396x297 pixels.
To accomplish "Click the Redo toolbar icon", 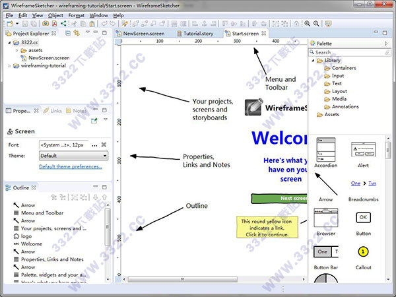I will (113, 24).
